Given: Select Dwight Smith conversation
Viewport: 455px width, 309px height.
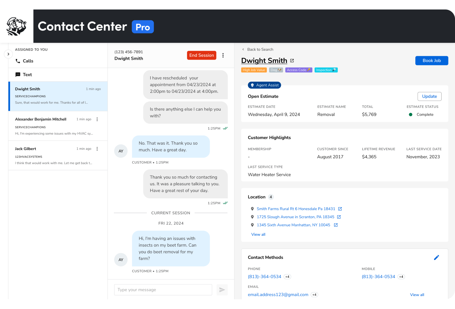Looking at the screenshot, I should pos(58,96).
